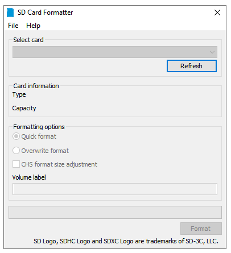Click the formatting progress bar

115,212
